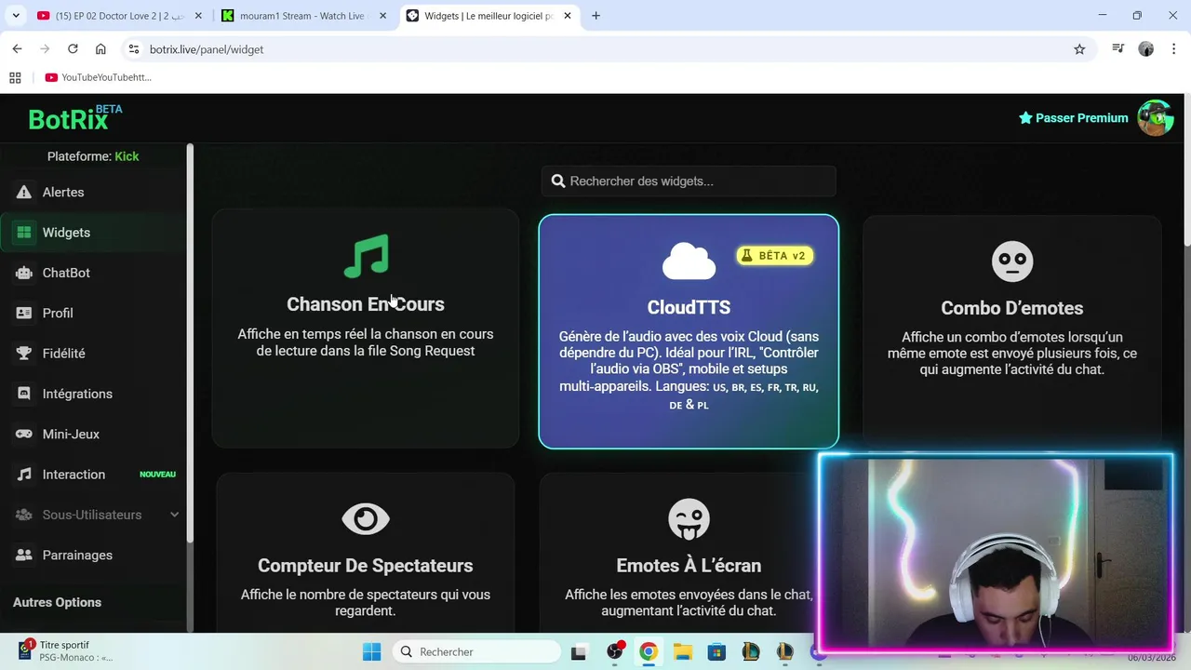The image size is (1191, 670).
Task: Switch to the Doctor Love YouTube tab
Action: click(120, 16)
